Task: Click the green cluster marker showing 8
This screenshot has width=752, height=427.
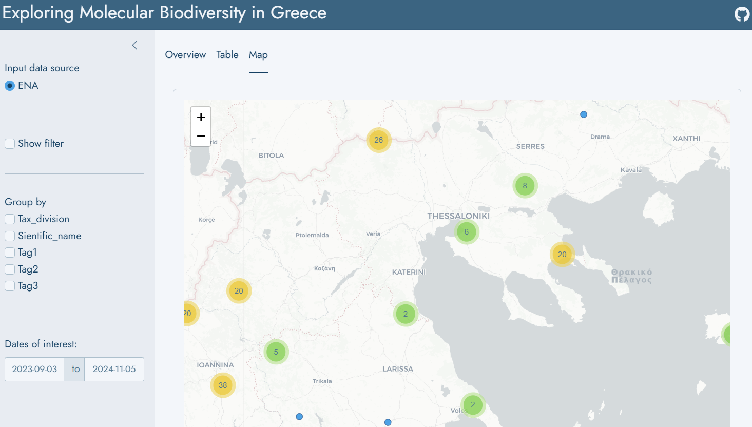Action: coord(525,186)
